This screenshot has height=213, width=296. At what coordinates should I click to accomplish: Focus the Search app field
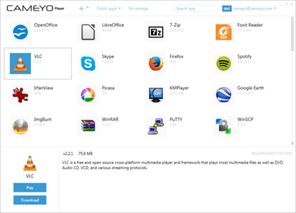coord(194,9)
